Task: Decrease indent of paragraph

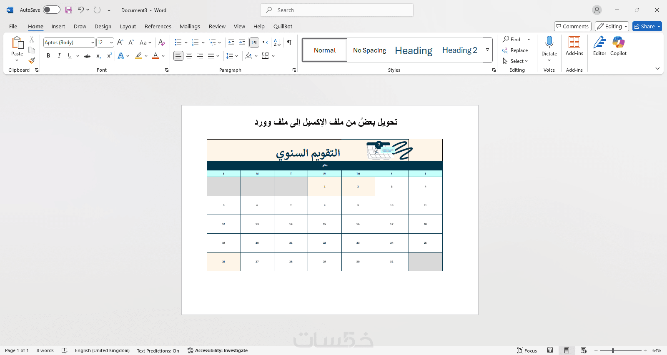Action: (231, 42)
